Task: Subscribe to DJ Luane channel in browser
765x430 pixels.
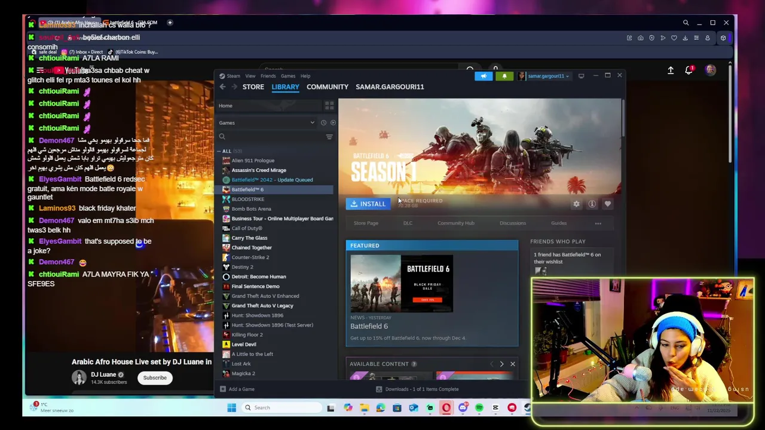Action: [155, 377]
